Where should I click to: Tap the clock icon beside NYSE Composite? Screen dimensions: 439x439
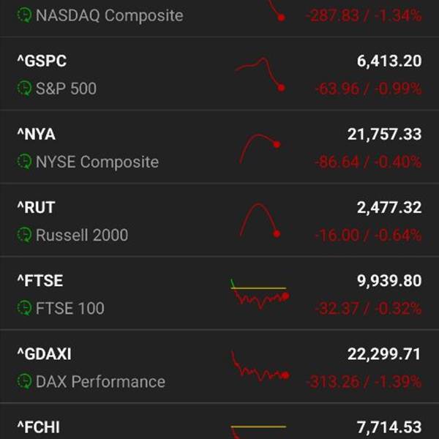(x=25, y=162)
